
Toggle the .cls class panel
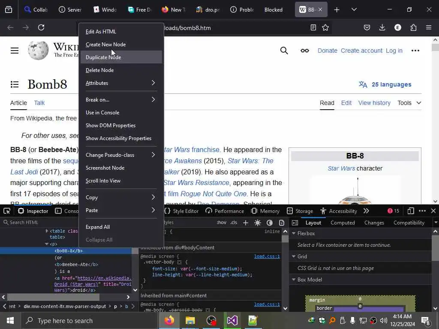click(234, 223)
